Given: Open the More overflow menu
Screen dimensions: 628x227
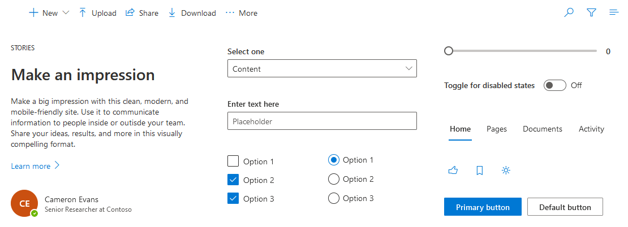Looking at the screenshot, I should tap(241, 13).
